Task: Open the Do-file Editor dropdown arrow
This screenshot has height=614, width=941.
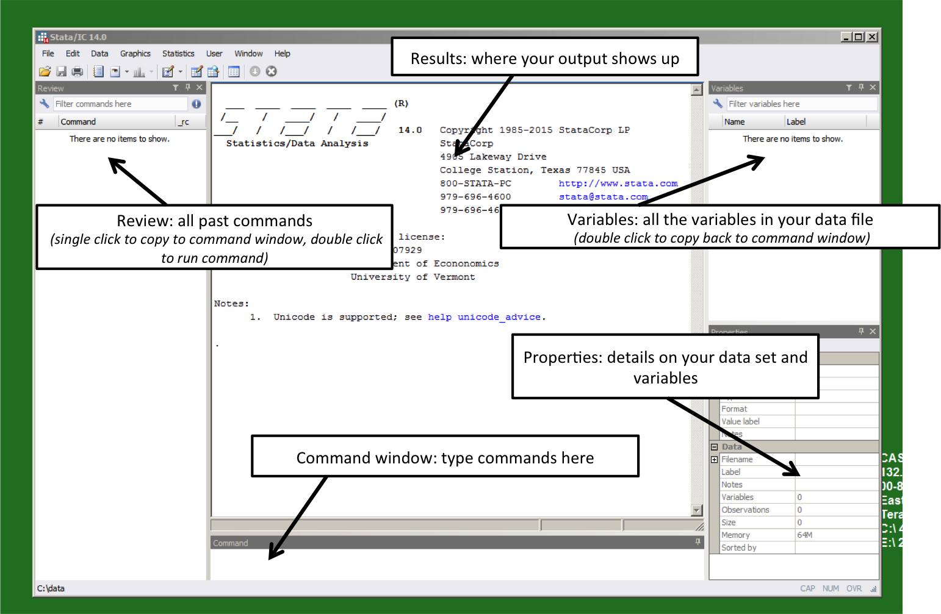Action: coord(180,72)
